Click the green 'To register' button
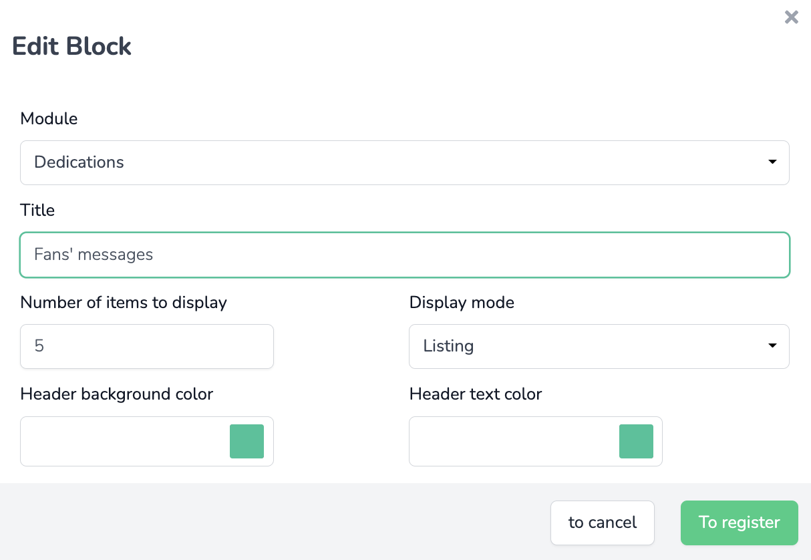 (x=739, y=523)
